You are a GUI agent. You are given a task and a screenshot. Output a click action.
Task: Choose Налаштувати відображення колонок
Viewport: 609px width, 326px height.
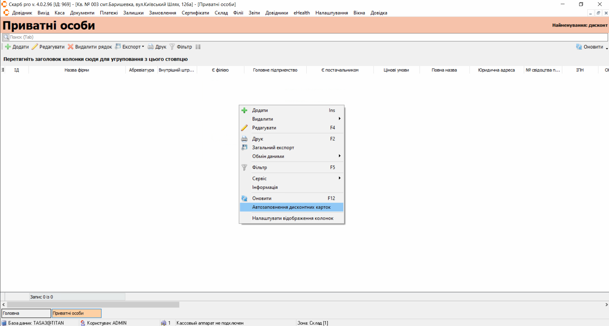[292, 218]
